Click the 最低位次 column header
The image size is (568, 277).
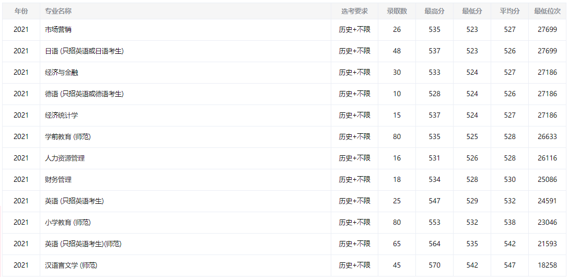tap(547, 11)
